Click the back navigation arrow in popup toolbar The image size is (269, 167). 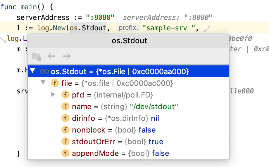point(51,56)
